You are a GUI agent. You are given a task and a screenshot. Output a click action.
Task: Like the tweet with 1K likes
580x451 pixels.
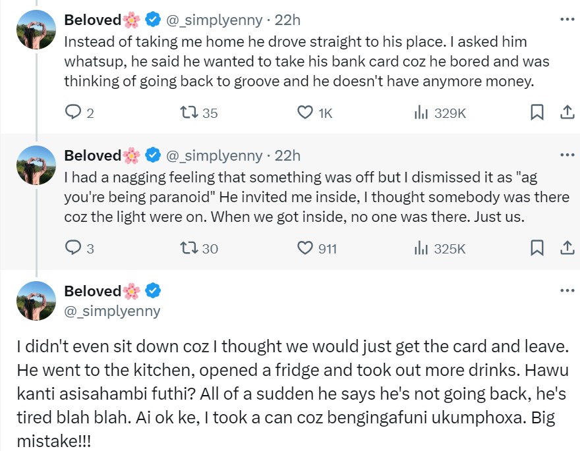tap(305, 113)
